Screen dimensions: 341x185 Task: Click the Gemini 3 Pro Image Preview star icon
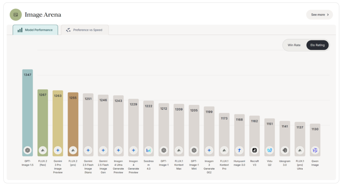click(58, 150)
